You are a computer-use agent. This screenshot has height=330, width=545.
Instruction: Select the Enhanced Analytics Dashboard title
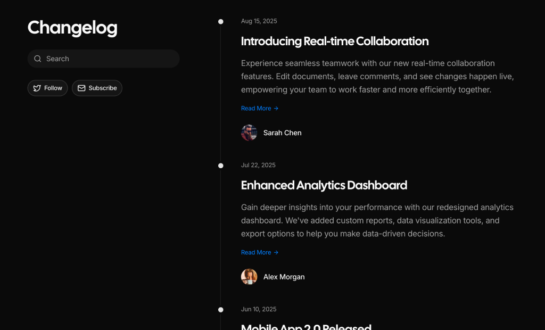coord(324,185)
